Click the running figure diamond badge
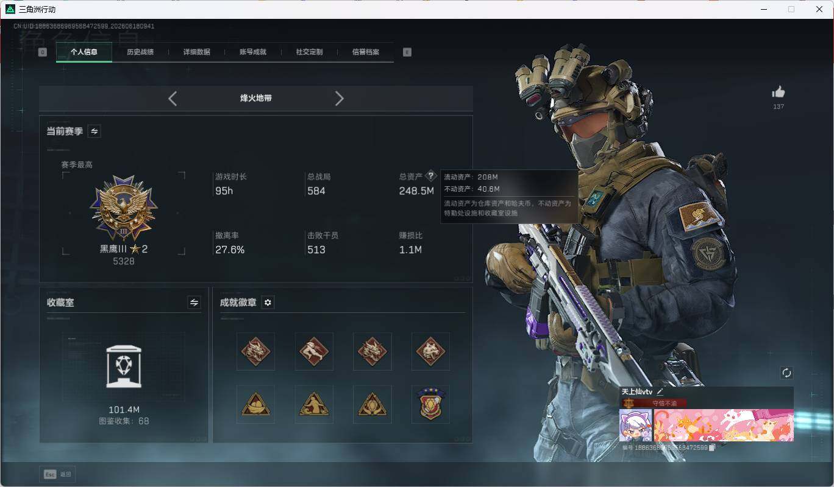The image size is (834, 487). [314, 351]
